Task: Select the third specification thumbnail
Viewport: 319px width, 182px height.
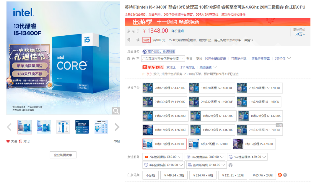Action: pyautogui.click(x=63, y=127)
